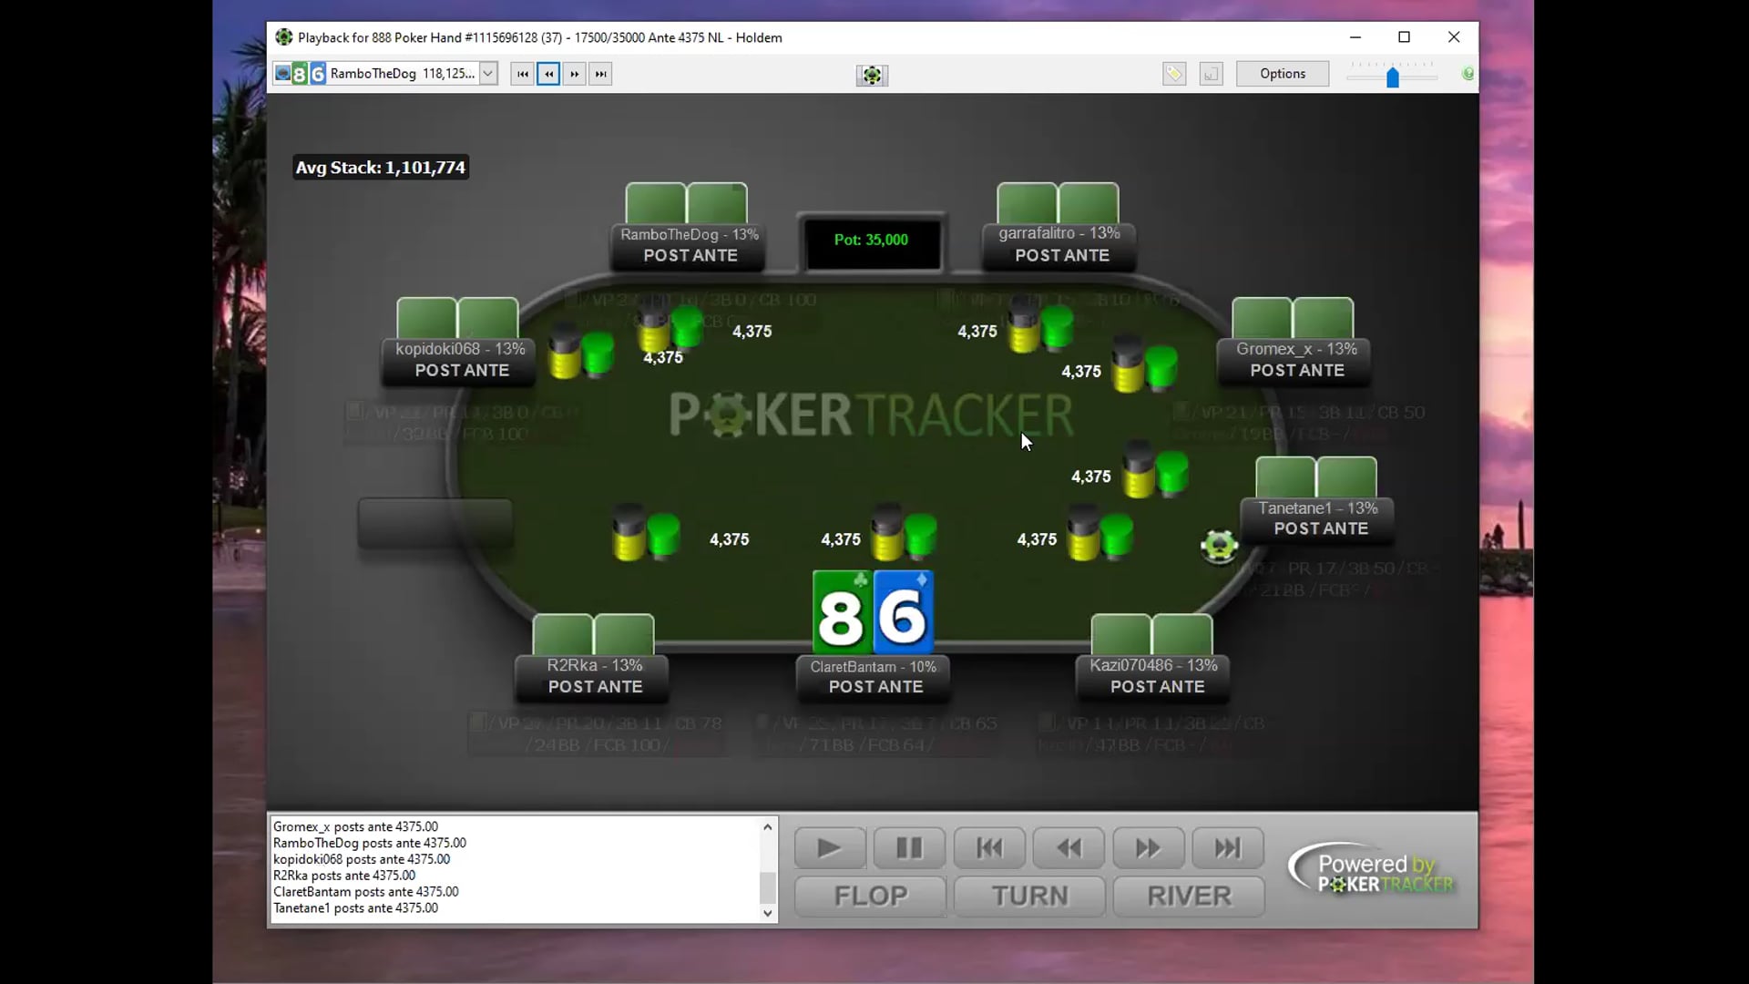The width and height of the screenshot is (1749, 984).
Task: Click the note icon beside Options
Action: 1211,74
